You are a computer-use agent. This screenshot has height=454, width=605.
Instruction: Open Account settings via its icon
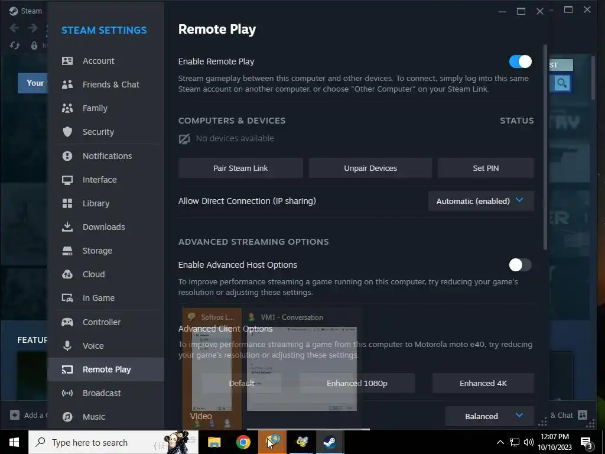pos(67,61)
